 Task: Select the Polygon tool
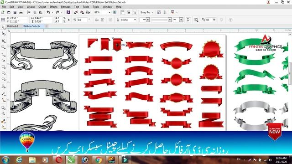[3, 79]
